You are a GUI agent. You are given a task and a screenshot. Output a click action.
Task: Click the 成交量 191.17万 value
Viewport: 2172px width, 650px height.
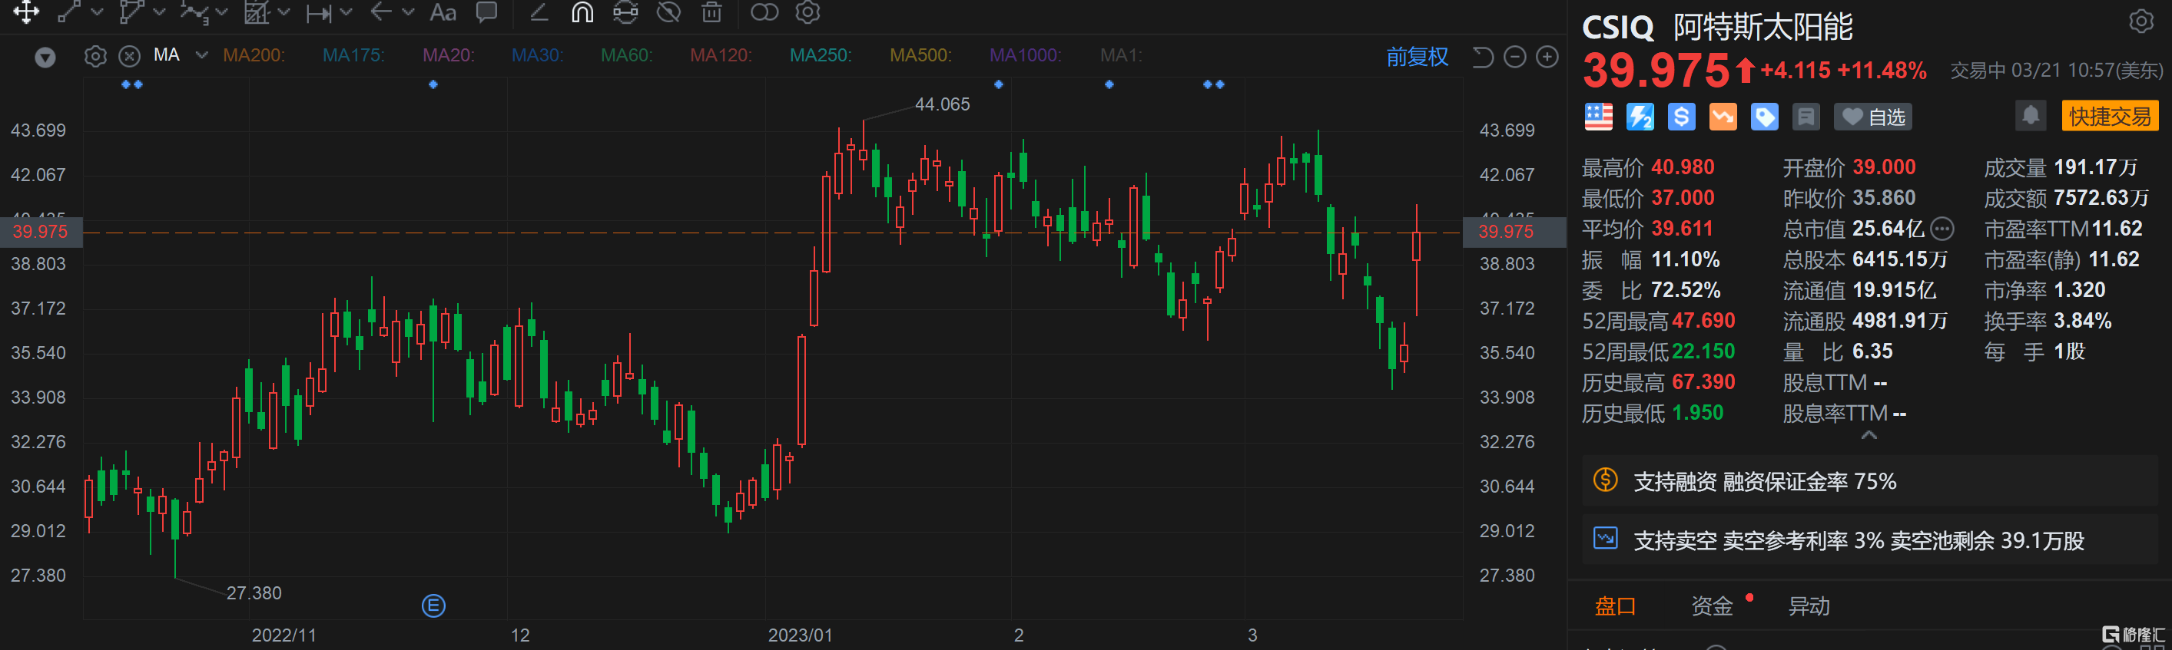(2095, 167)
